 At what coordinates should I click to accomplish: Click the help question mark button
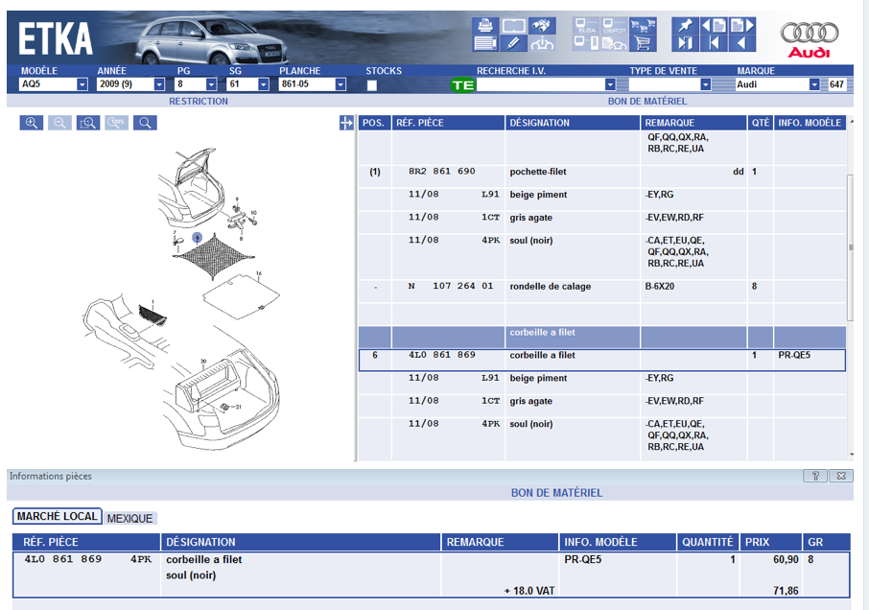813,476
